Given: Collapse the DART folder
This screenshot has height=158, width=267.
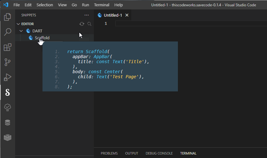Looking at the screenshot, I should [21, 31].
